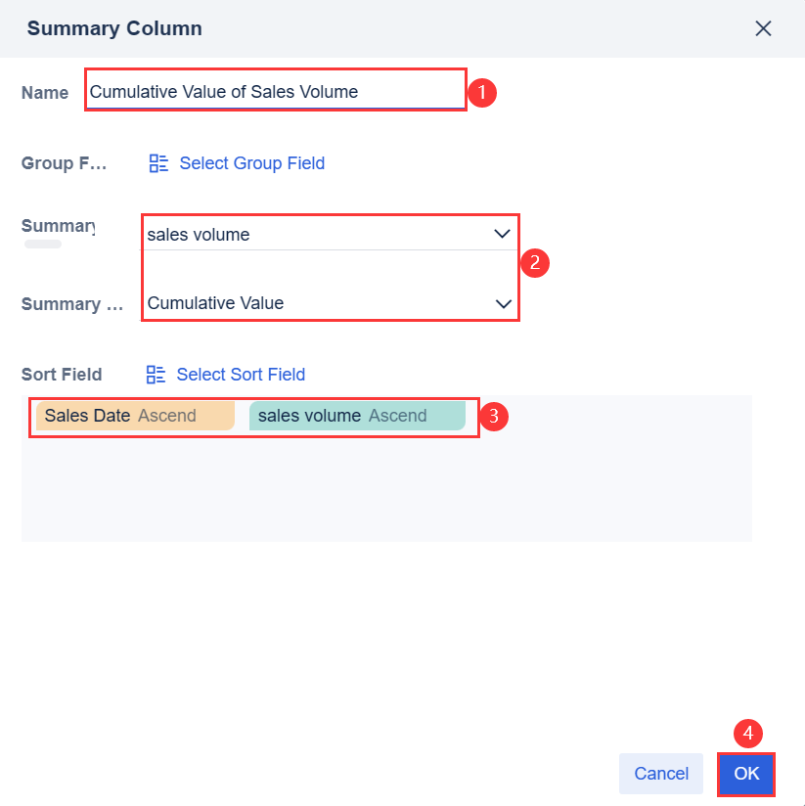Click the chevron on the sales volume dropdown
Image resolution: width=805 pixels, height=806 pixels.
(502, 234)
